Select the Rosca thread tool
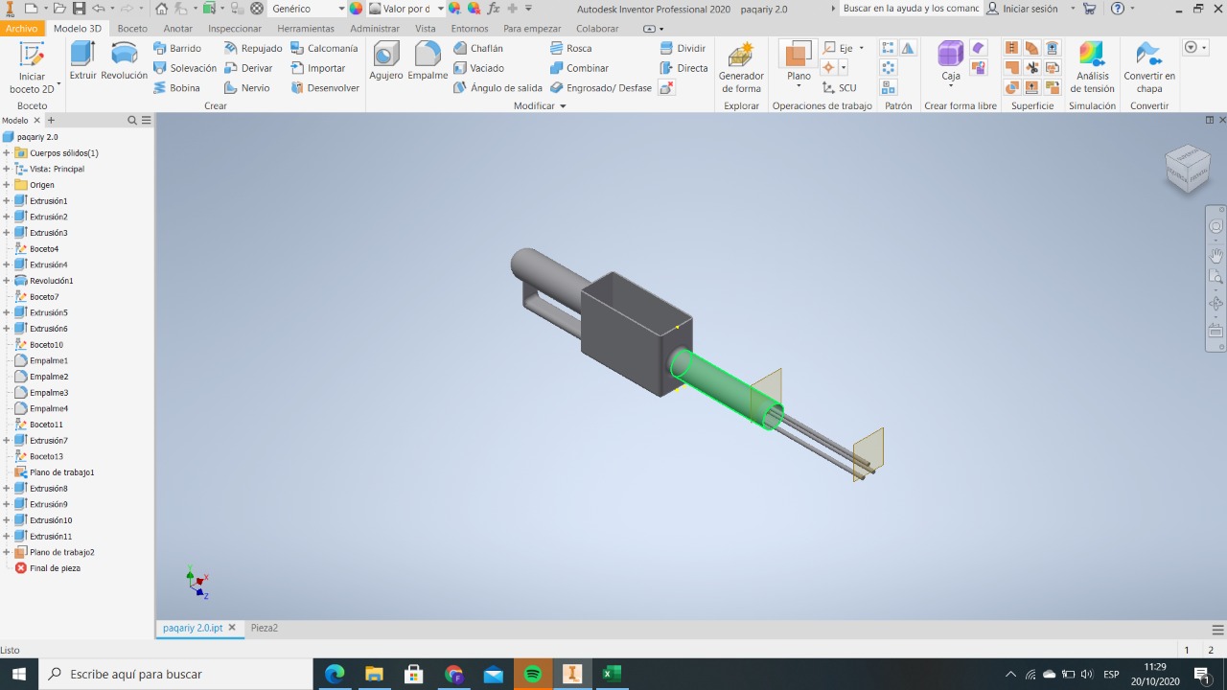This screenshot has width=1227, height=690. (571, 48)
